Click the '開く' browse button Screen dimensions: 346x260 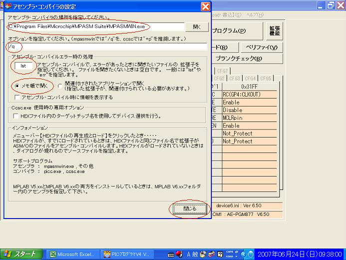(197, 26)
